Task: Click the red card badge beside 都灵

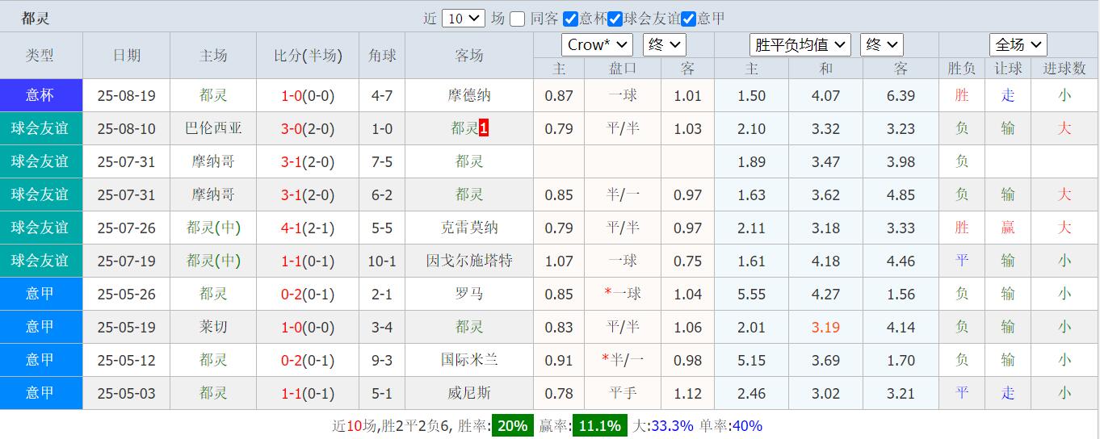Action: [x=484, y=128]
